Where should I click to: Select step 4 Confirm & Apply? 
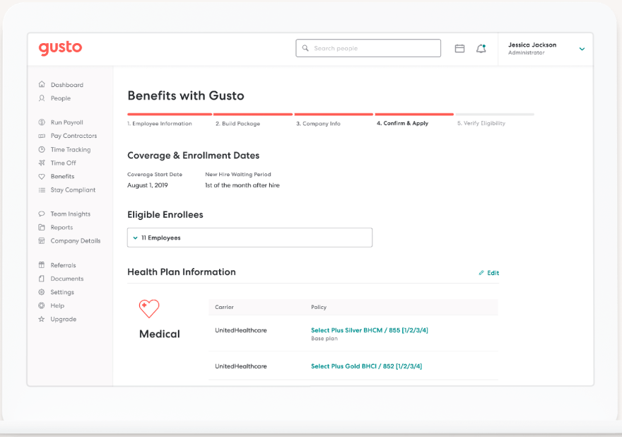coord(402,123)
